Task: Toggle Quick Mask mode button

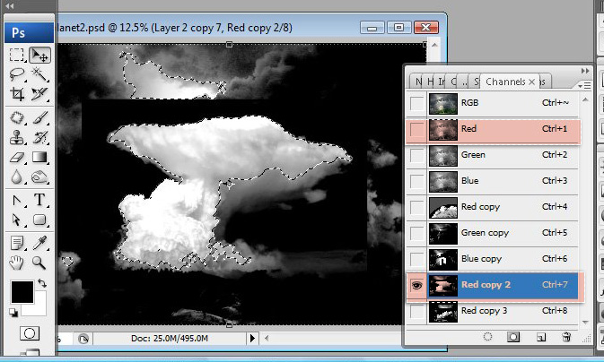Action: [x=30, y=333]
